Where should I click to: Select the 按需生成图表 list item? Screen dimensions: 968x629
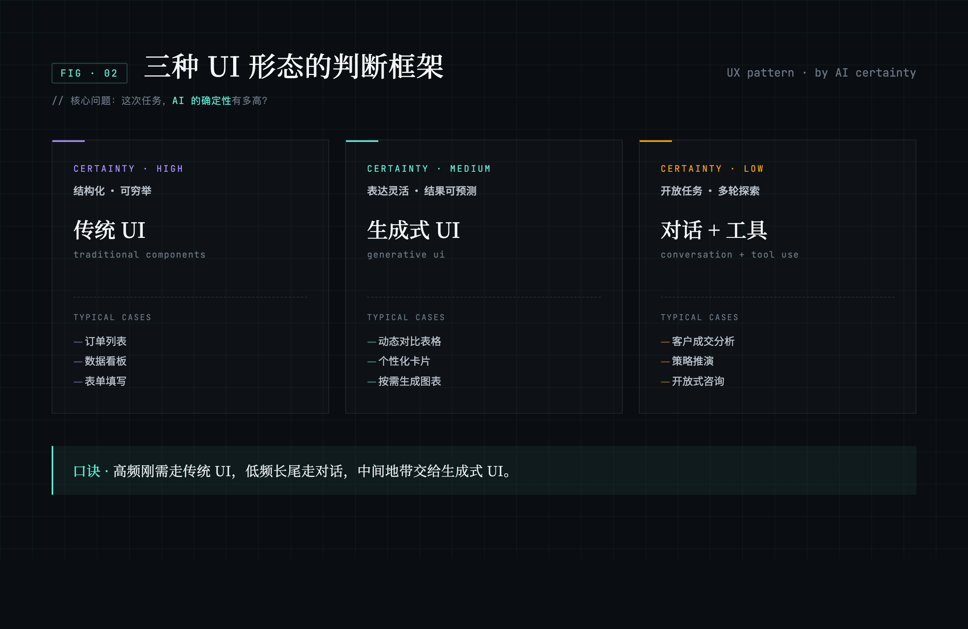(409, 381)
